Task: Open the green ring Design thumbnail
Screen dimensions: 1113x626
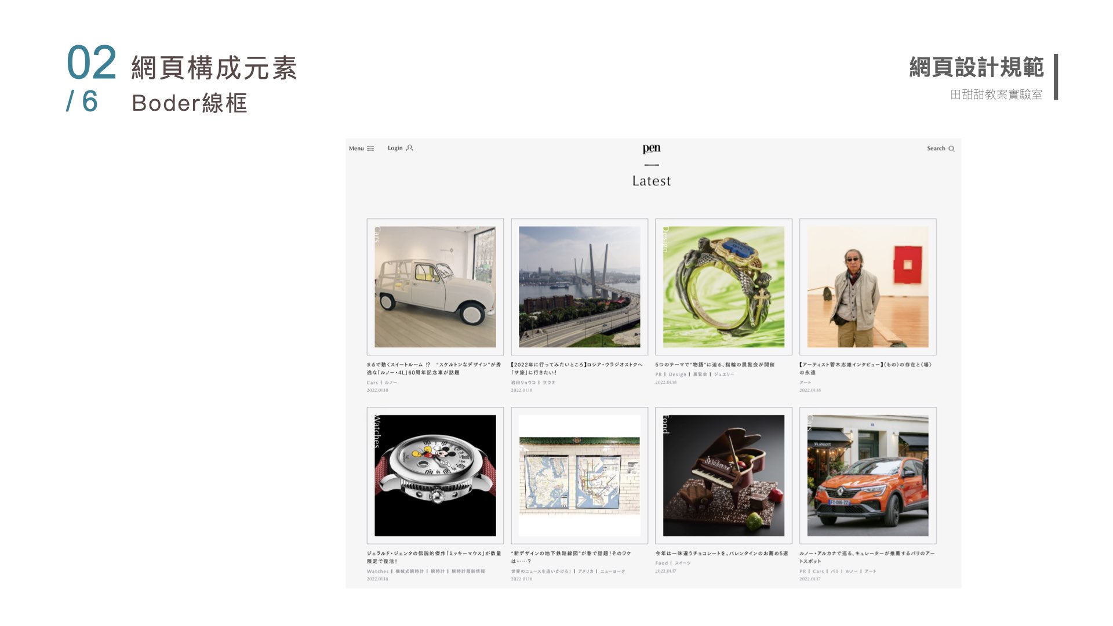Action: pyautogui.click(x=723, y=287)
